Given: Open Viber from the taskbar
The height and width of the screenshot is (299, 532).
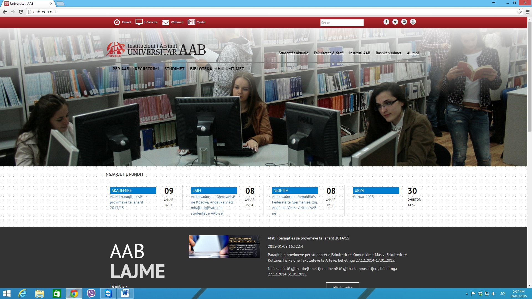Looking at the screenshot, I should pos(91,293).
